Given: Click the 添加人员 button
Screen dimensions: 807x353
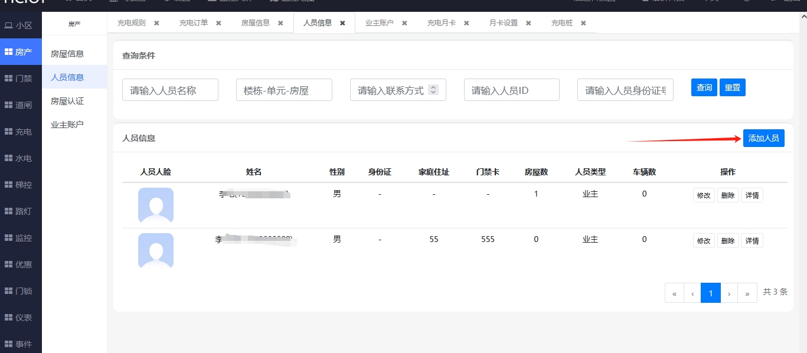Looking at the screenshot, I should tap(763, 138).
